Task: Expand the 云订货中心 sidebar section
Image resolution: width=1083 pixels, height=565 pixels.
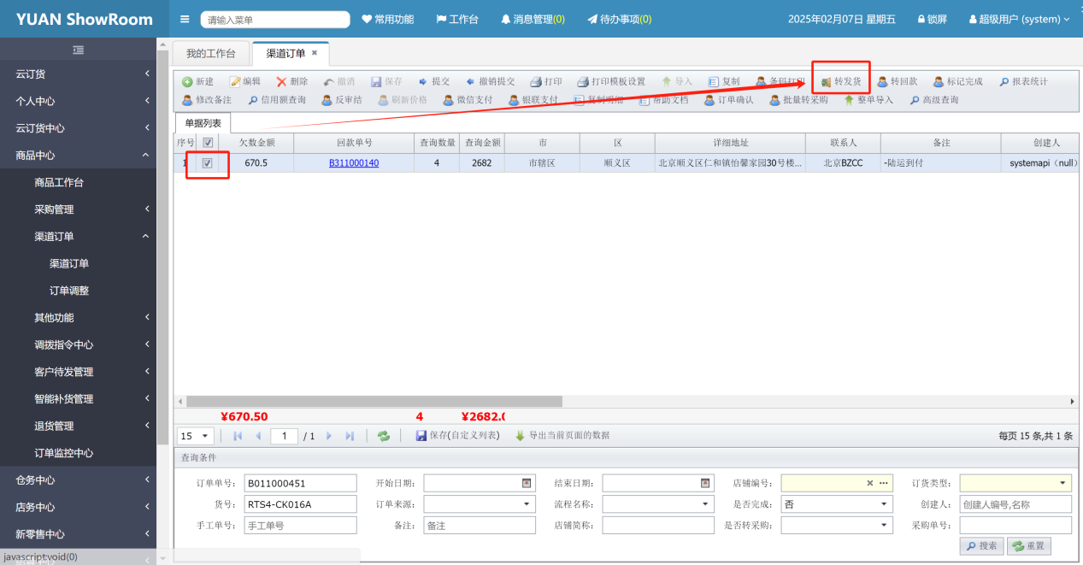Action: (78, 128)
